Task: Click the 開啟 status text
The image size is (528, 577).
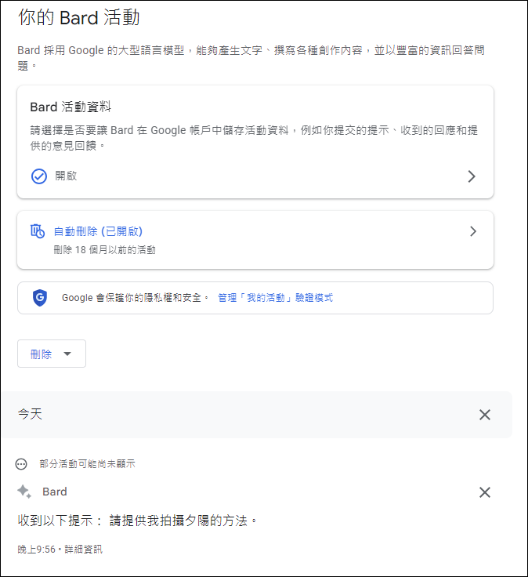Action: (66, 176)
